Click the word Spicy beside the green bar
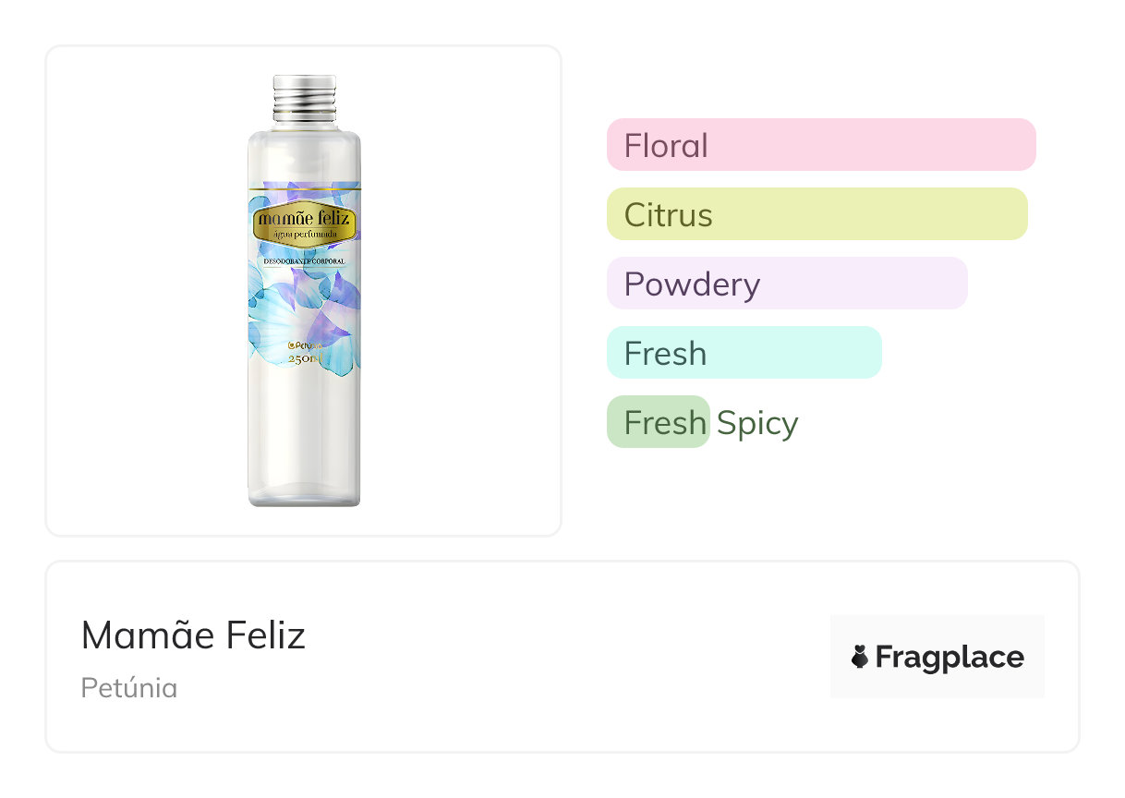1125x798 pixels. [x=757, y=423]
